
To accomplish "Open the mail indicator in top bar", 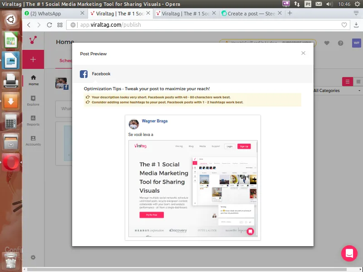I will [319, 4].
